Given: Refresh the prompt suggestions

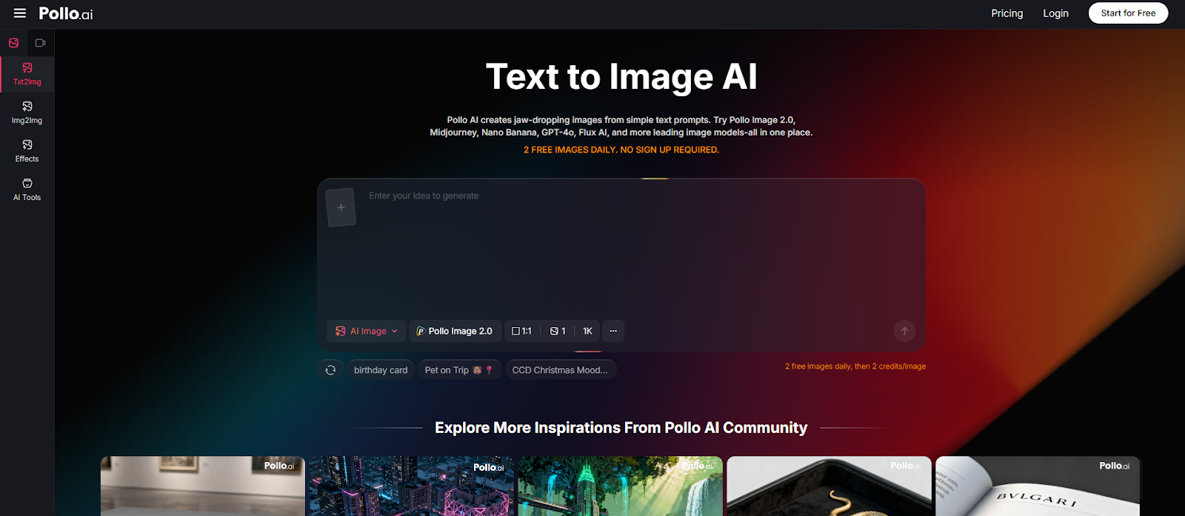Looking at the screenshot, I should (330, 370).
